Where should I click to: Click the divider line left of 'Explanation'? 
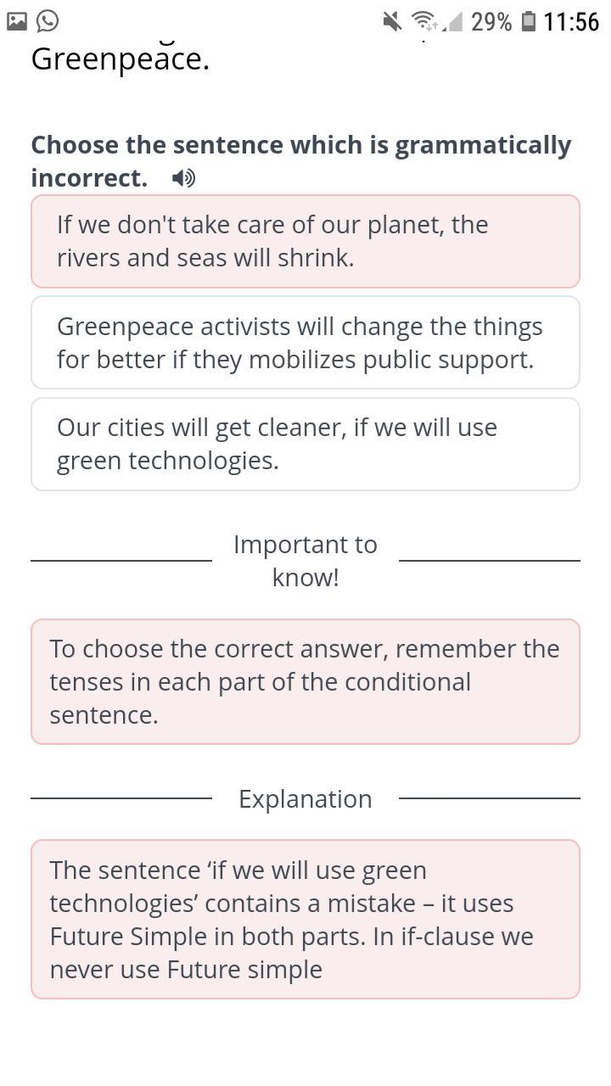pyautogui.click(x=121, y=798)
